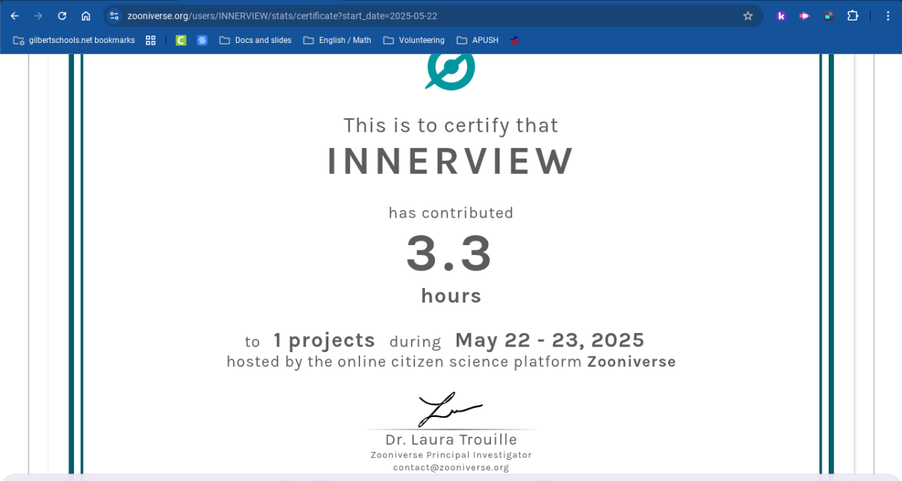Image resolution: width=902 pixels, height=481 pixels.
Task: Open the apps grid shortcut
Action: (x=151, y=40)
